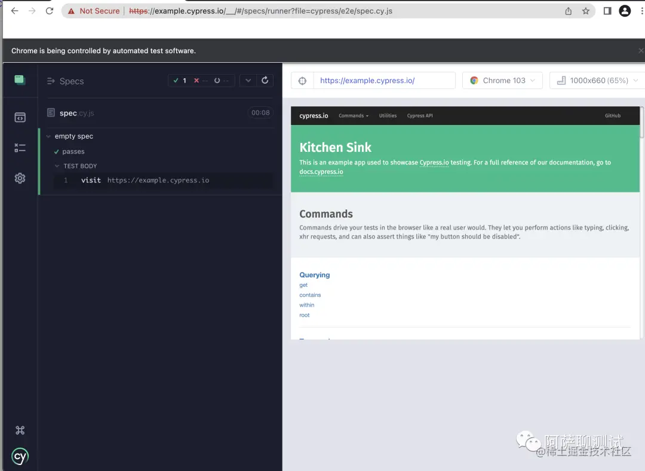
Task: Expand the Specs list panel
Action: coord(51,81)
